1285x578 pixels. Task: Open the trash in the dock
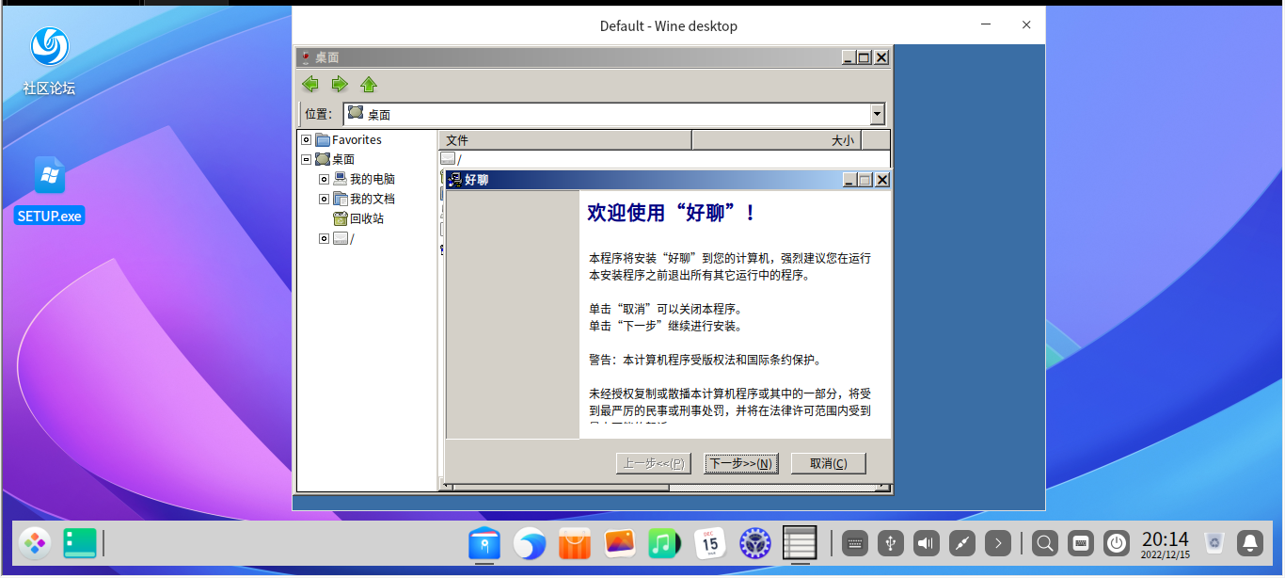tap(1214, 543)
